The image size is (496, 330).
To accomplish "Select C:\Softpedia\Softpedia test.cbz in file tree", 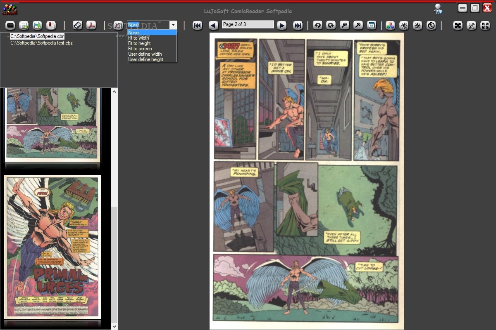I will [x=41, y=43].
